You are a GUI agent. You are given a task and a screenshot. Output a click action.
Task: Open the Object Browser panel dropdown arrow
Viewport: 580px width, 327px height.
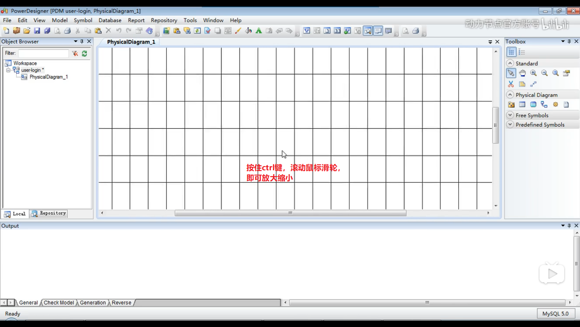coord(75,41)
